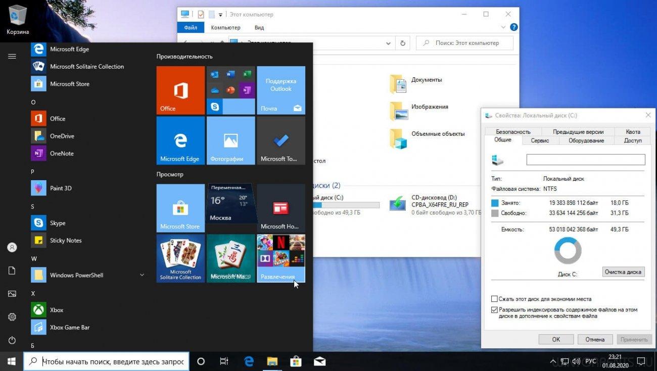Expand the start menu hamburger menu
This screenshot has width=657, height=371.
point(12,56)
